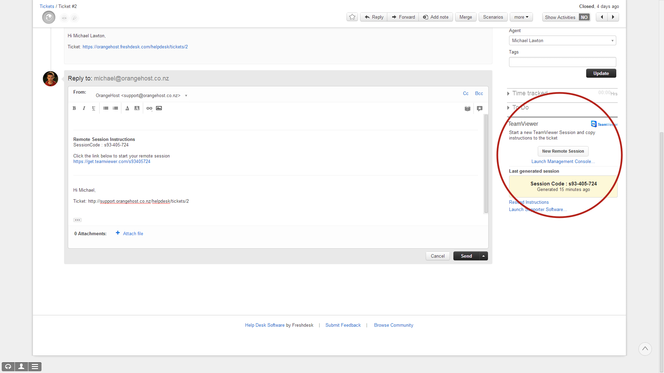
Task: Go to the next ticket arrow
Action: (613, 17)
